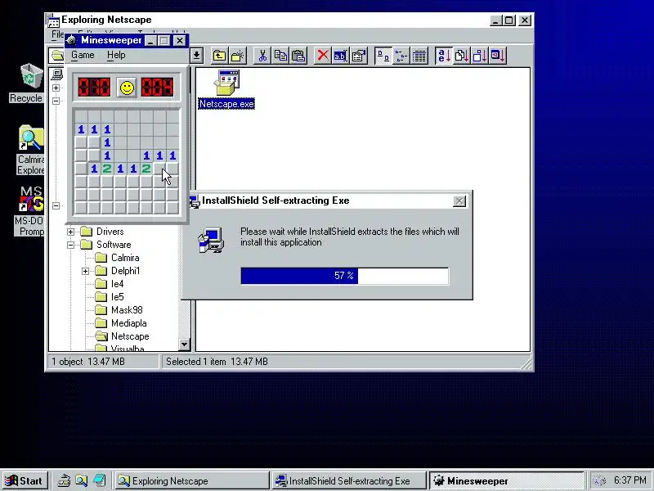
Task: Click the Exploring Netscape title bar icon
Action: 53,20
